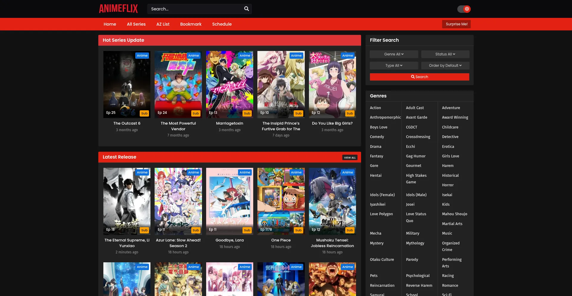Viewport: 572px width, 296px height.
Task: Select the Award Winning genre
Action: point(455,117)
